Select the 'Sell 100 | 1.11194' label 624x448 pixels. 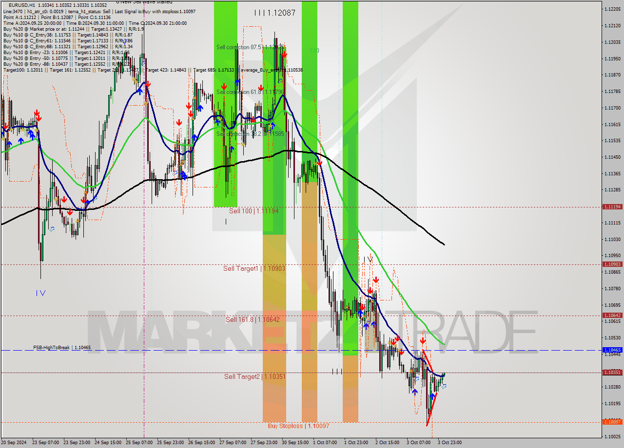[x=253, y=211]
